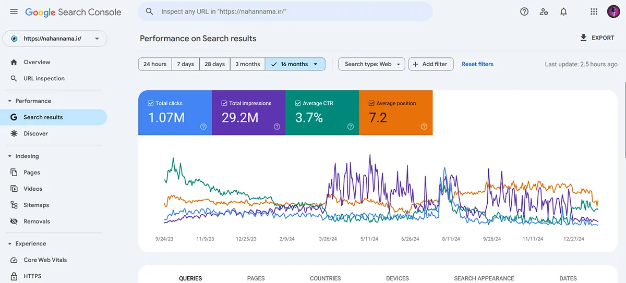Click the help icon on Total clicks card
This screenshot has height=283, width=626.
click(203, 127)
